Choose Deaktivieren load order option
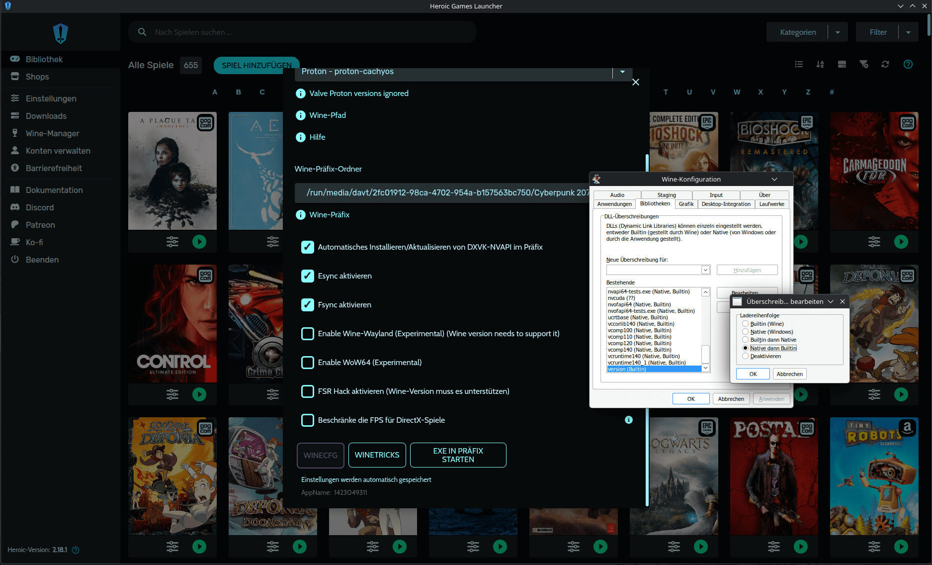This screenshot has width=932, height=565. pyautogui.click(x=745, y=356)
